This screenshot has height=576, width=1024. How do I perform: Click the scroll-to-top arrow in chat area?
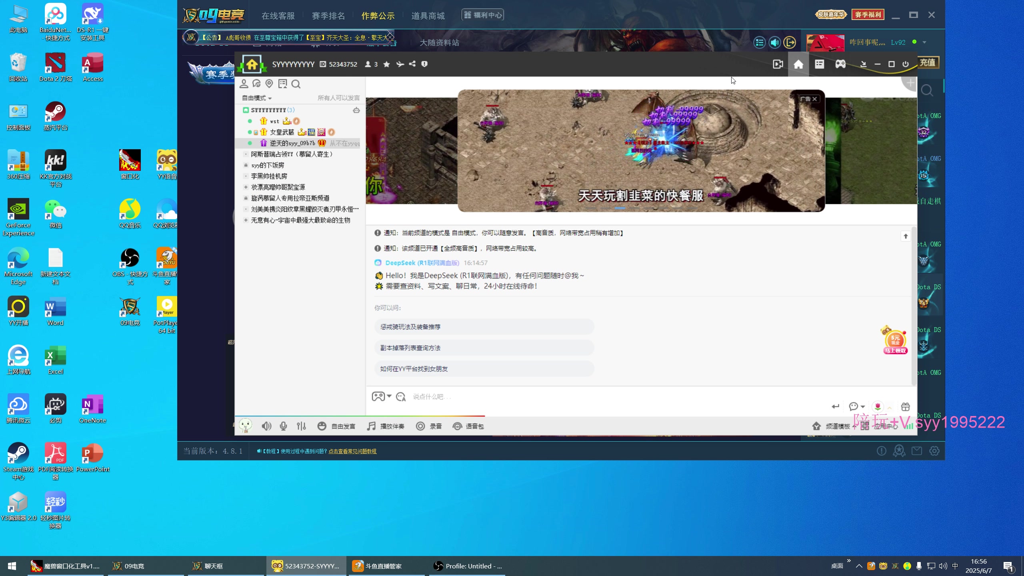click(x=906, y=236)
